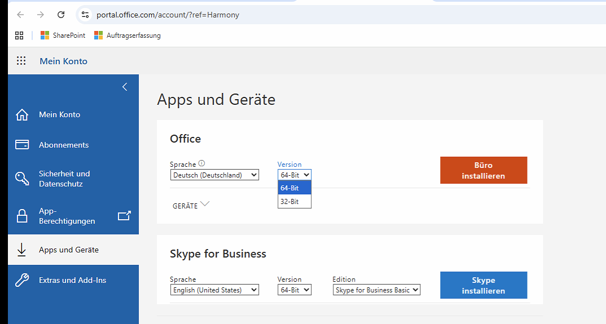This screenshot has height=324, width=606.
Task: Open the SharePoint bookmark
Action: (x=63, y=35)
